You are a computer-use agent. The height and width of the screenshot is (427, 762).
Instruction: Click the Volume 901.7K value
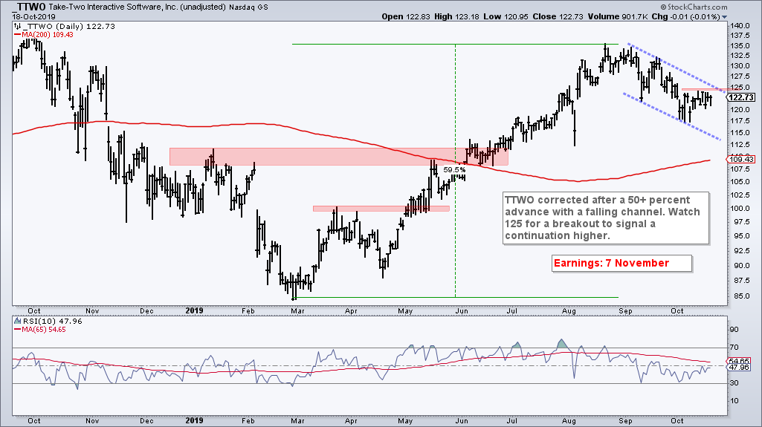click(x=617, y=16)
